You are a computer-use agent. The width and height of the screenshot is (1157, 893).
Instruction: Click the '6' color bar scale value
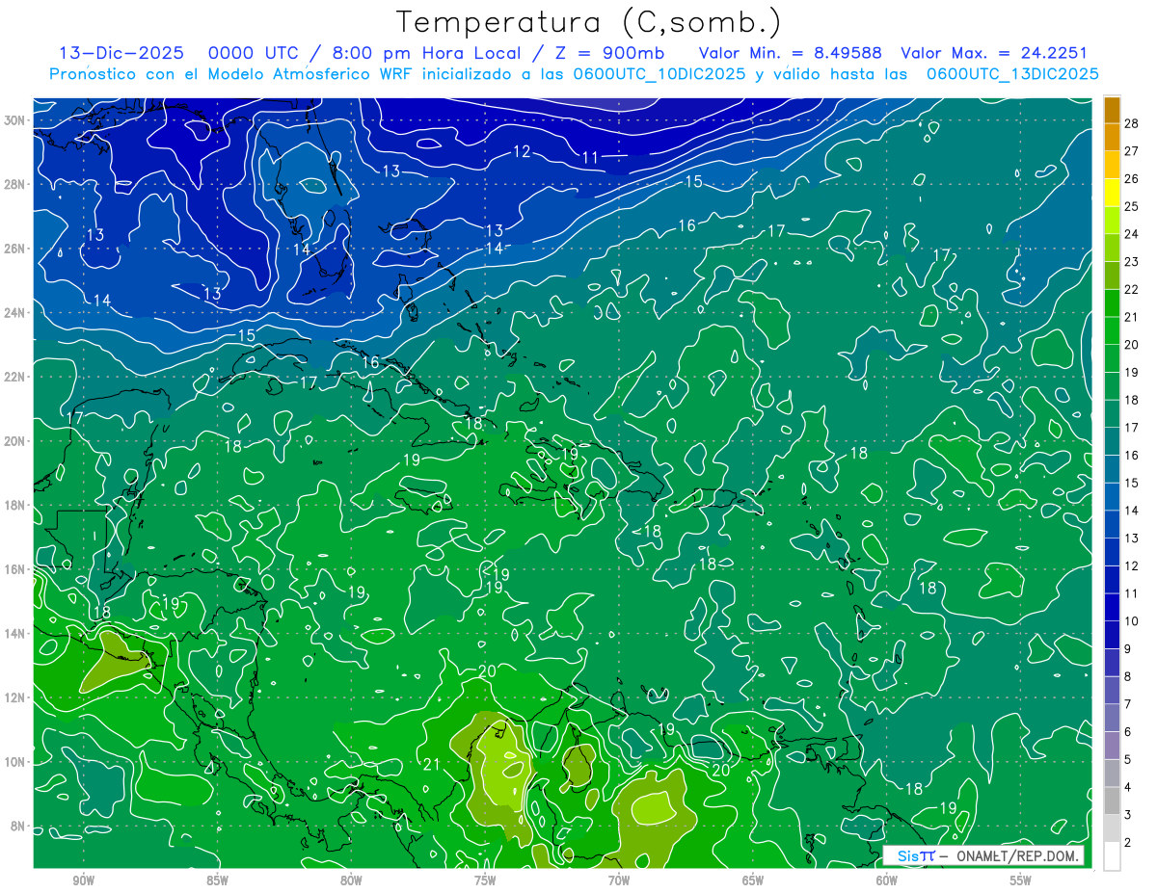coord(1129,732)
